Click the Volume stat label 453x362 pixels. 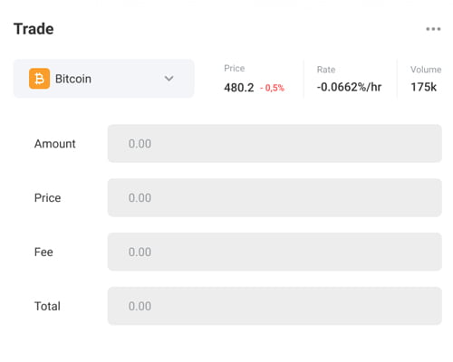426,70
